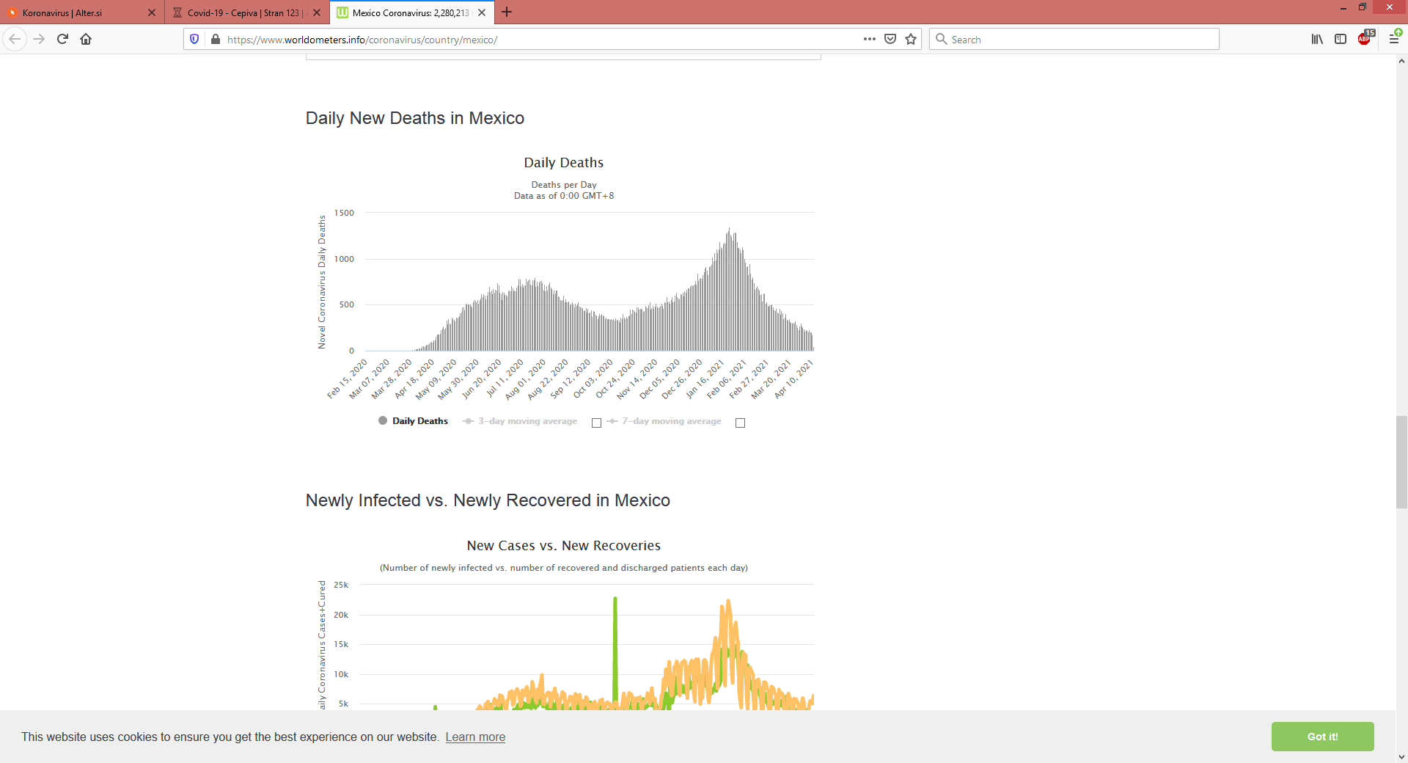Save page to Pocket

tap(890, 39)
